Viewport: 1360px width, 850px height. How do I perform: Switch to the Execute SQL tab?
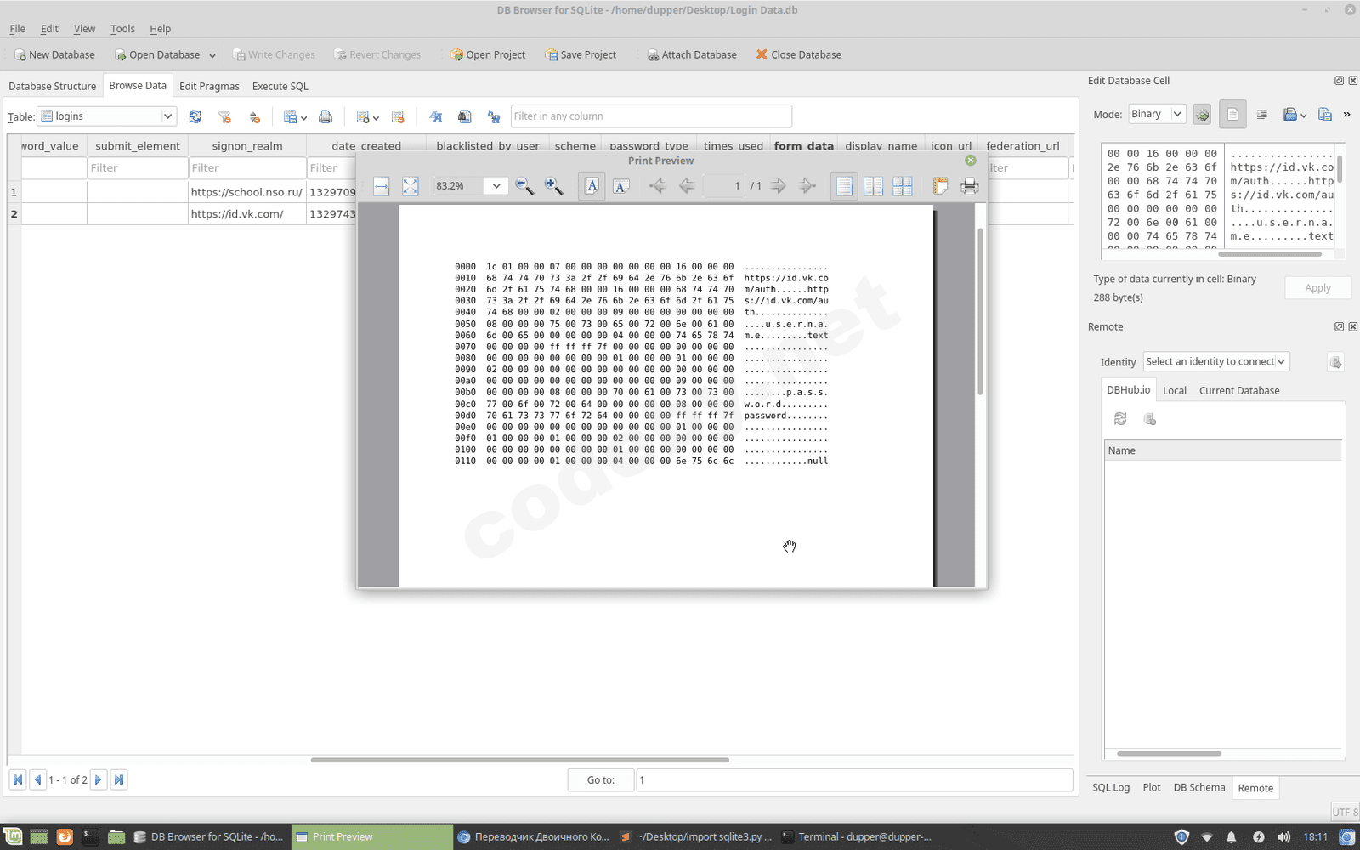coord(280,86)
